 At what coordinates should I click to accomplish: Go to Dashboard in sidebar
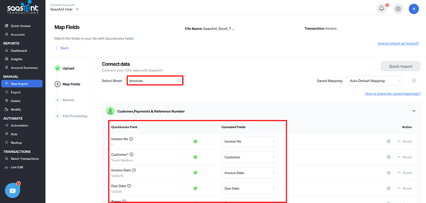(x=19, y=51)
